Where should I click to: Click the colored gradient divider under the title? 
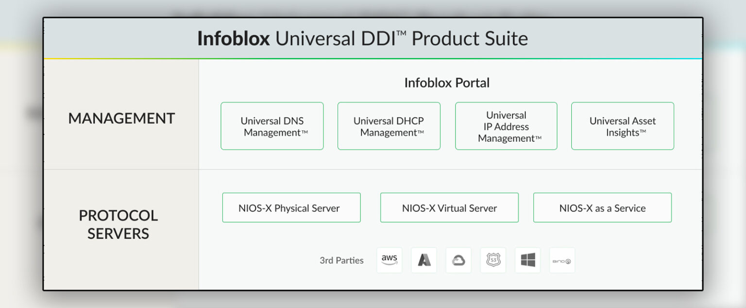point(373,59)
